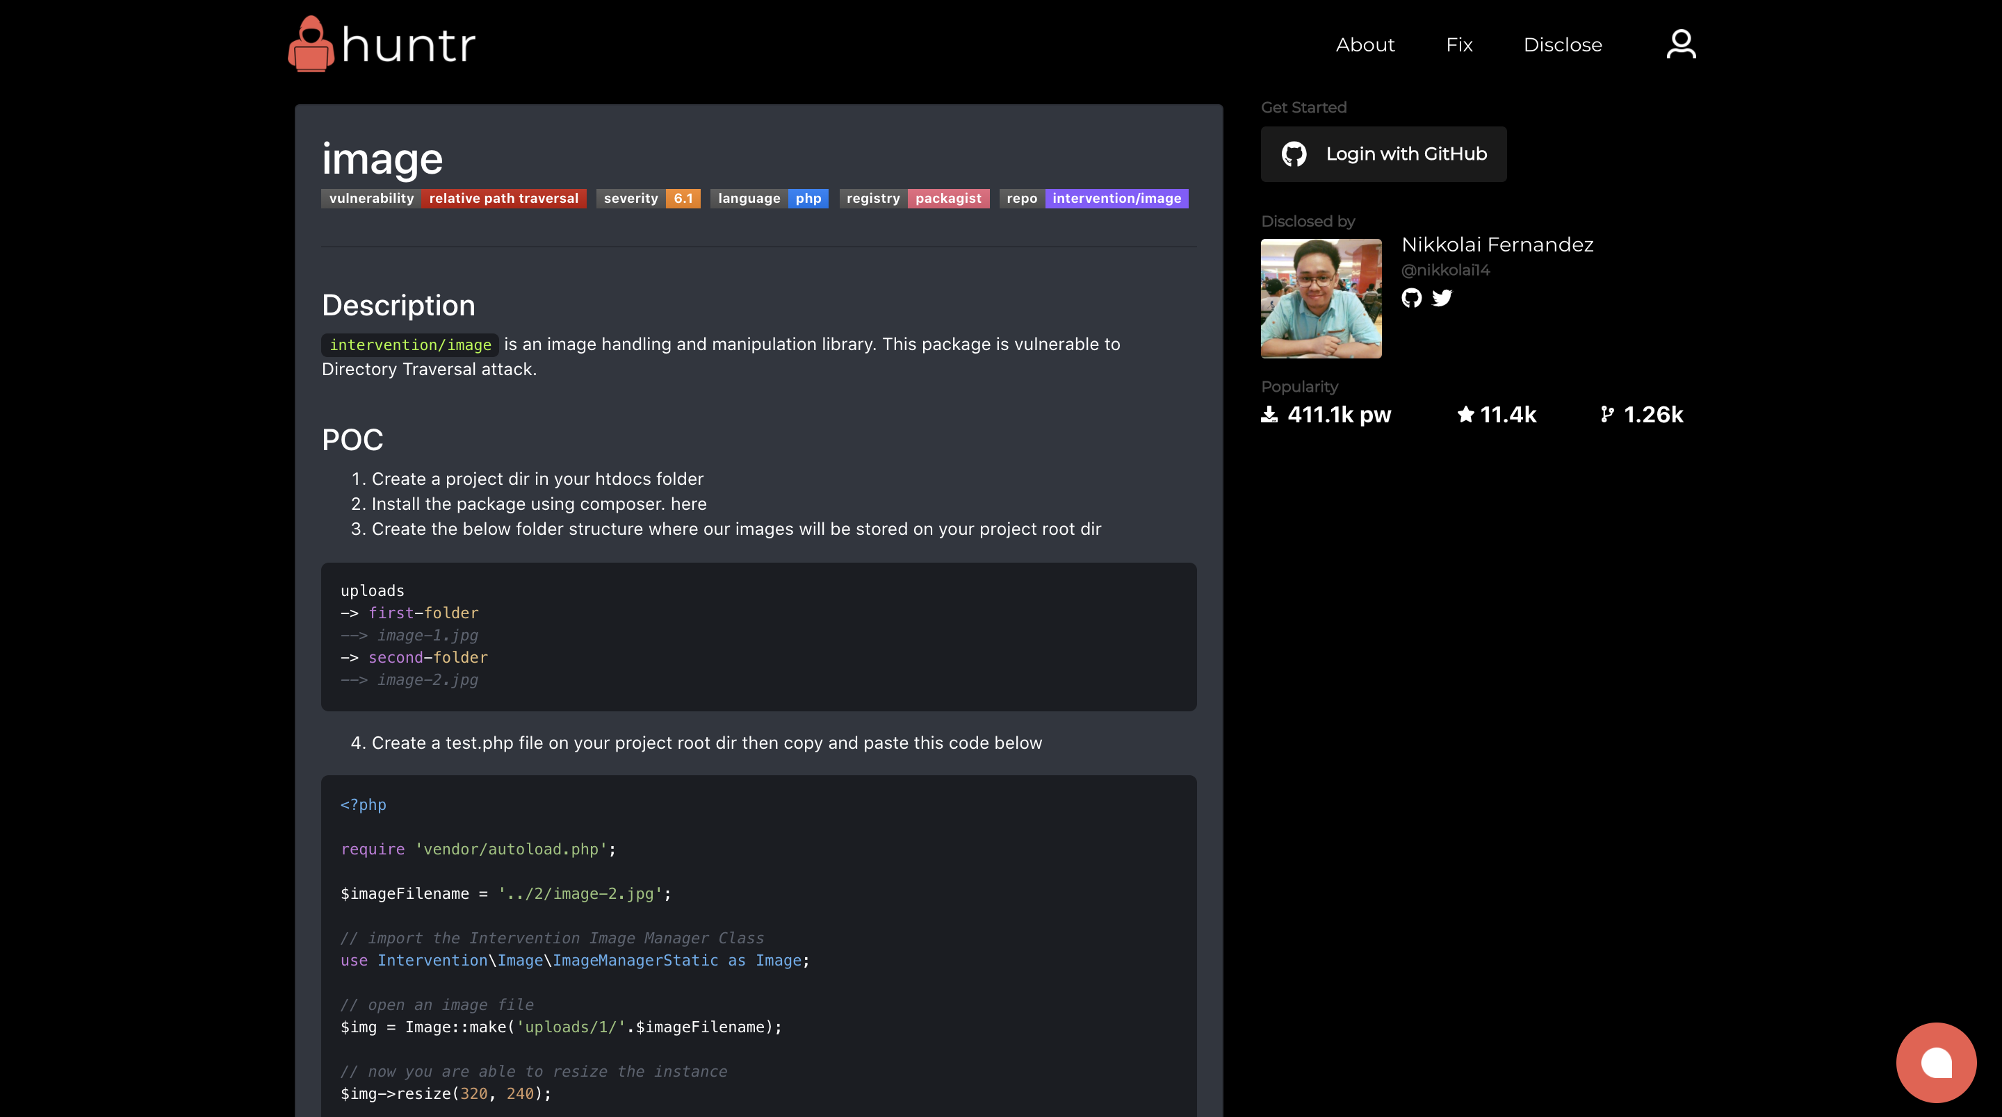Click the orange 6.1 severity badge
Screen dimensions: 2002x1117
click(683, 199)
